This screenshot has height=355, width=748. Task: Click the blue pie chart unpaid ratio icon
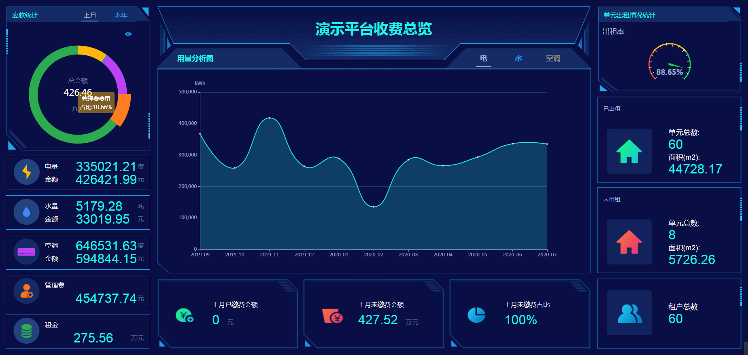tap(476, 315)
